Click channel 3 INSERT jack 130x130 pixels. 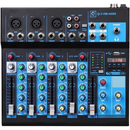click(51, 36)
